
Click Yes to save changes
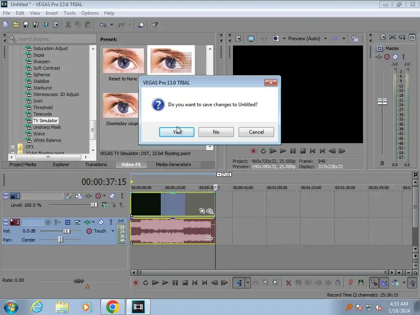click(x=177, y=132)
